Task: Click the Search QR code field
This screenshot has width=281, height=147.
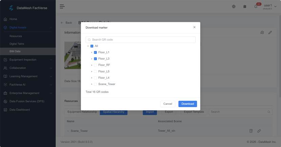Action: pos(141,40)
